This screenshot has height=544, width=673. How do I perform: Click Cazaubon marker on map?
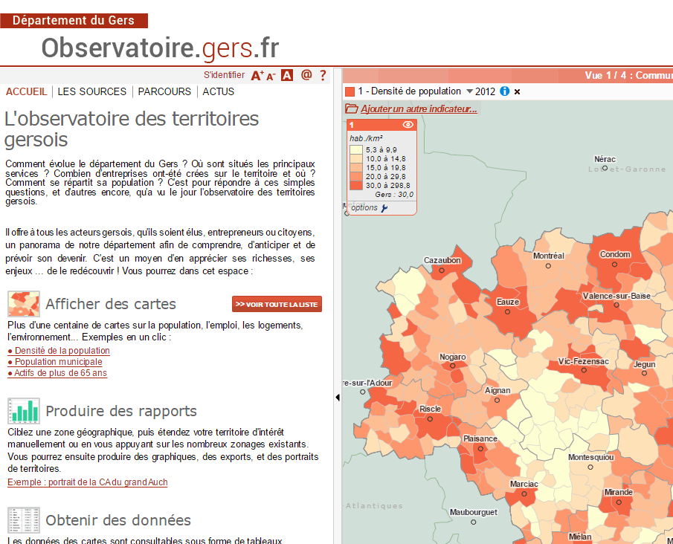click(x=442, y=271)
